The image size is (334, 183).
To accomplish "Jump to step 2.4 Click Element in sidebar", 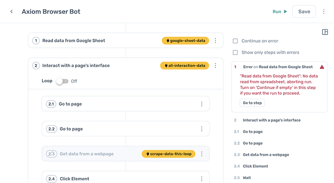I will [x=255, y=166].
